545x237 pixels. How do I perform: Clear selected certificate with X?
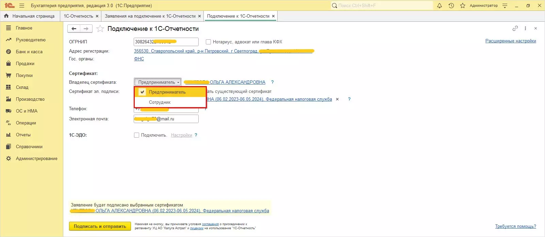point(337,99)
